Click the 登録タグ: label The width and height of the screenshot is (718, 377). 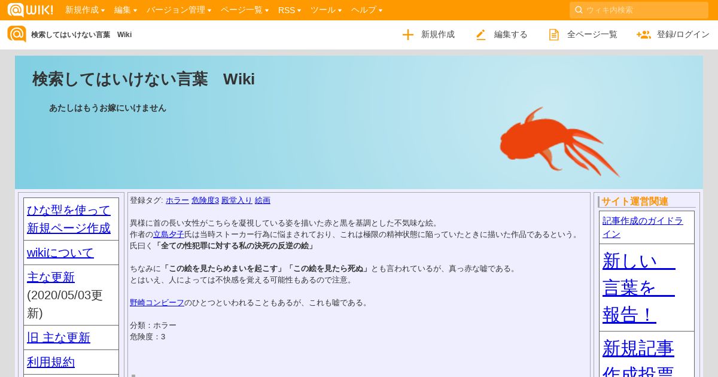coord(147,200)
